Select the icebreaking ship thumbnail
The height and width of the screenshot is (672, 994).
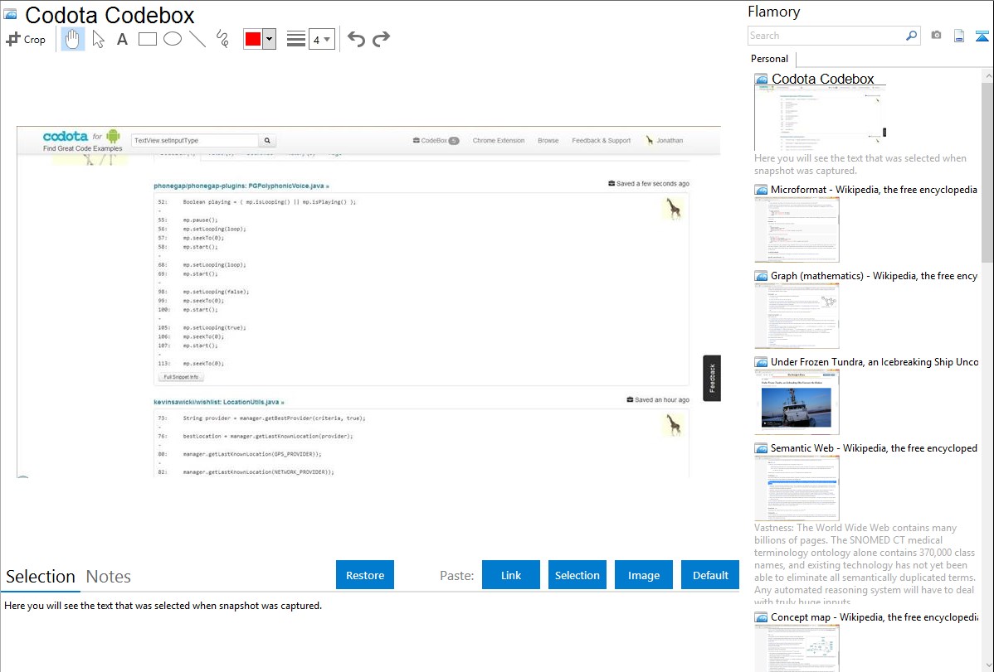[797, 402]
